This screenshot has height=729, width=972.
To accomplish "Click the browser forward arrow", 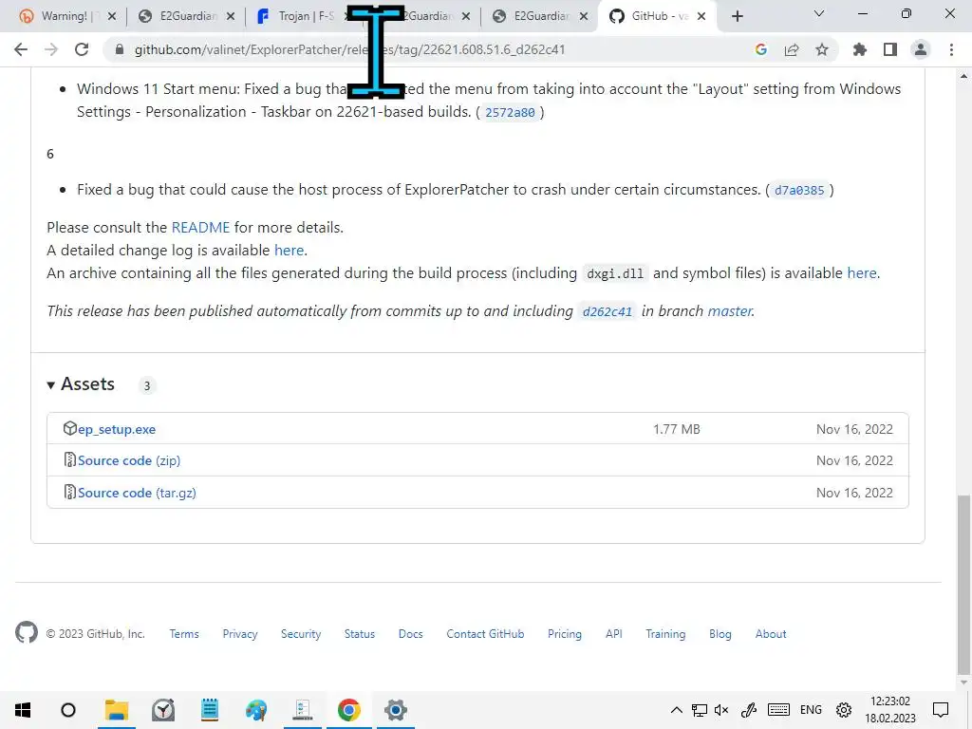I will click(51, 49).
